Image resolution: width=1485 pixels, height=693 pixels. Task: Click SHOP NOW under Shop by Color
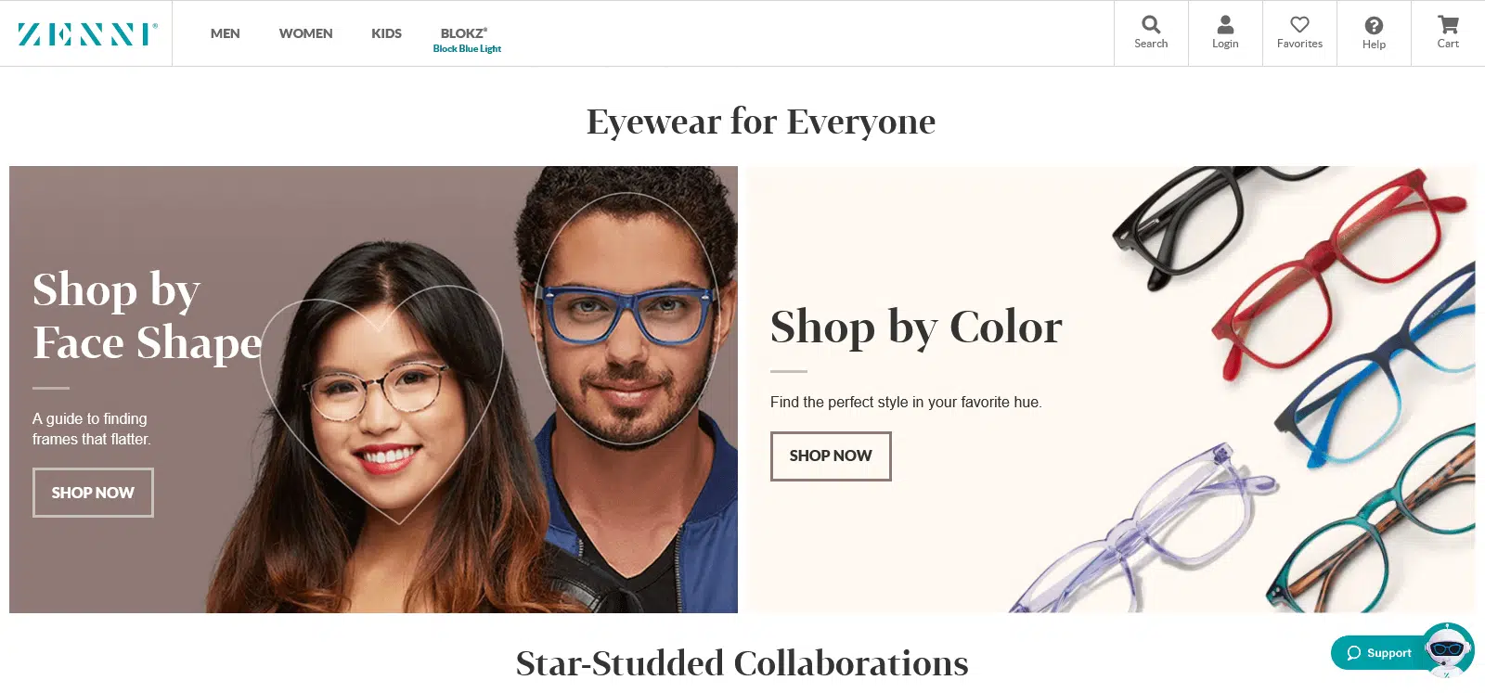831,456
